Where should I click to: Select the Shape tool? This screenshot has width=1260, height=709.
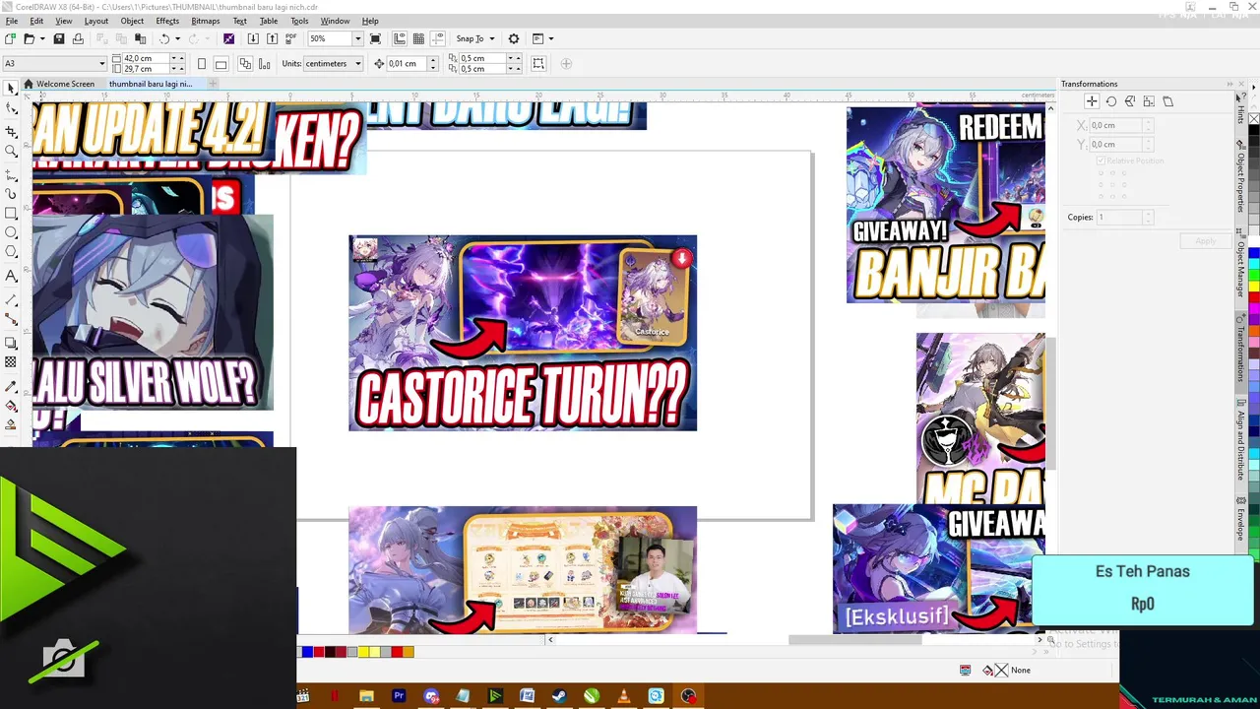click(x=11, y=109)
